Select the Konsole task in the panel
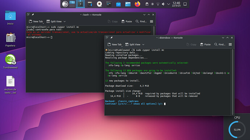 80,4
